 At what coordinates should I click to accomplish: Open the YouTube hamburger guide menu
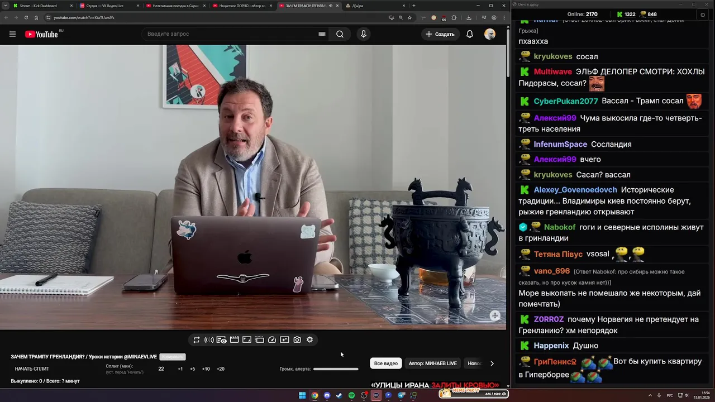pyautogui.click(x=12, y=34)
